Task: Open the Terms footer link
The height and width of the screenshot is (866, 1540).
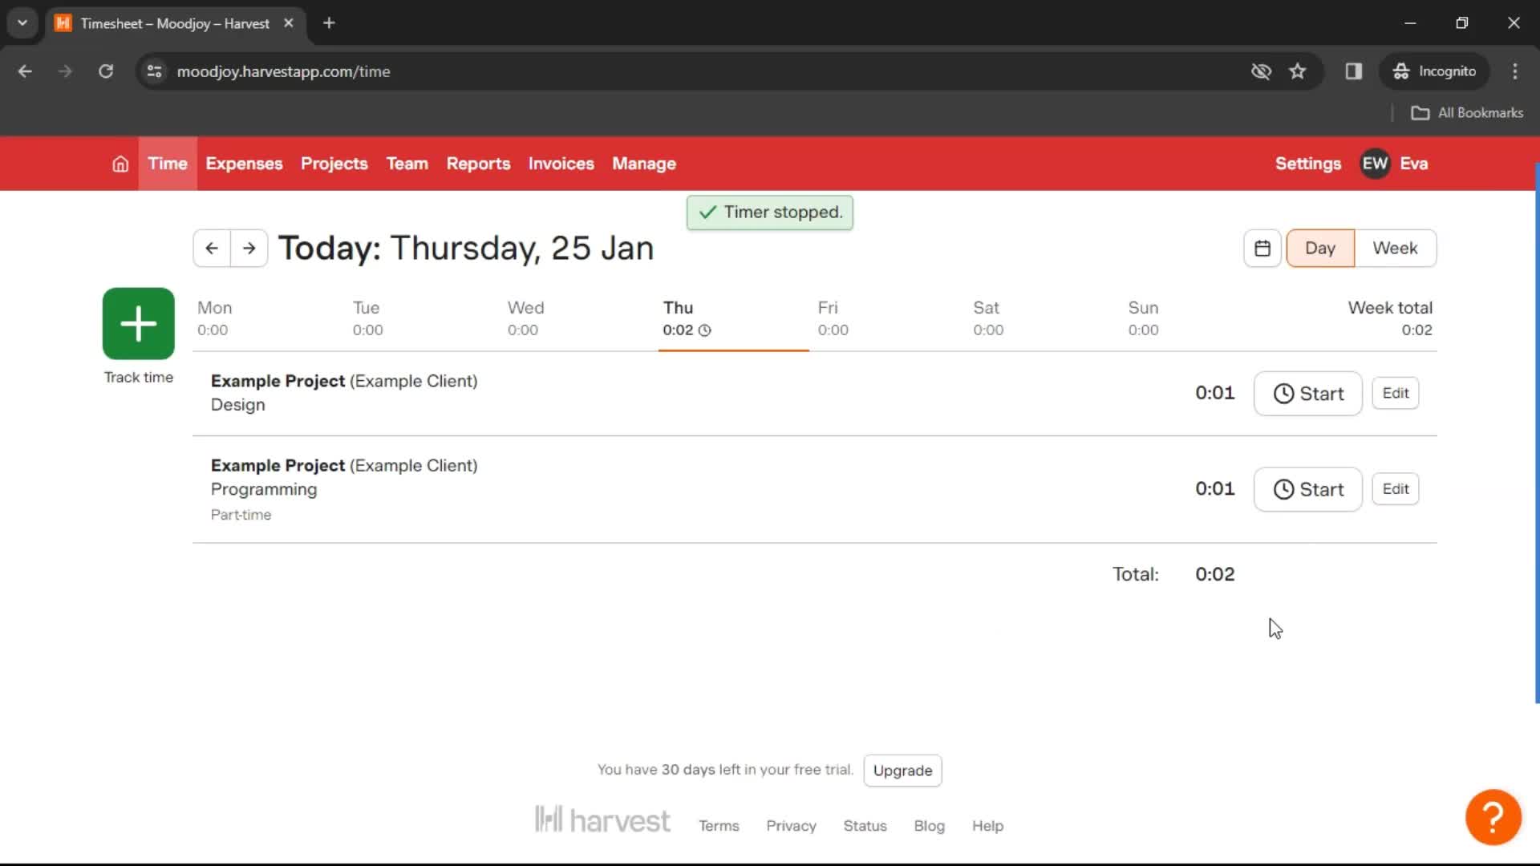Action: tap(719, 826)
